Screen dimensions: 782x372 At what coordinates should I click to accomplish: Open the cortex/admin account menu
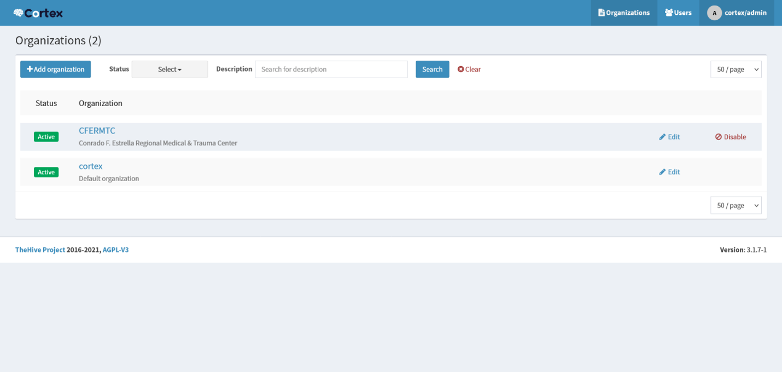point(737,13)
